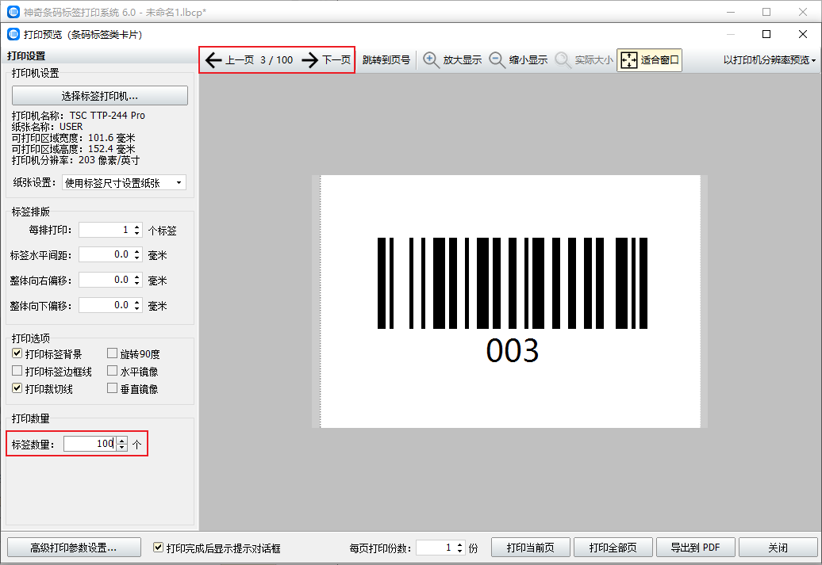Viewport: 822px width, 565px height.
Task: Click the 标签水平间距 spinner arrows
Action: tap(136, 255)
